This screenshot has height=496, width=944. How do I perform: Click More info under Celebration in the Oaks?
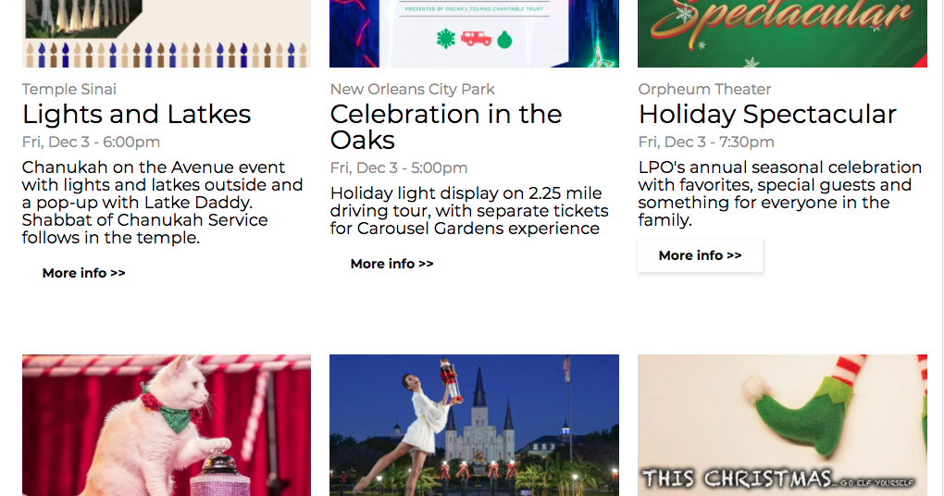click(392, 264)
